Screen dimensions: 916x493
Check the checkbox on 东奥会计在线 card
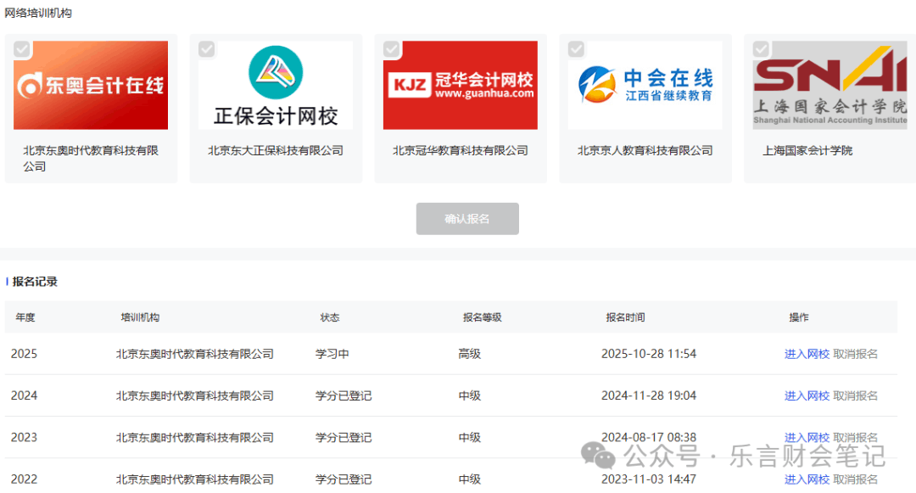click(x=22, y=49)
